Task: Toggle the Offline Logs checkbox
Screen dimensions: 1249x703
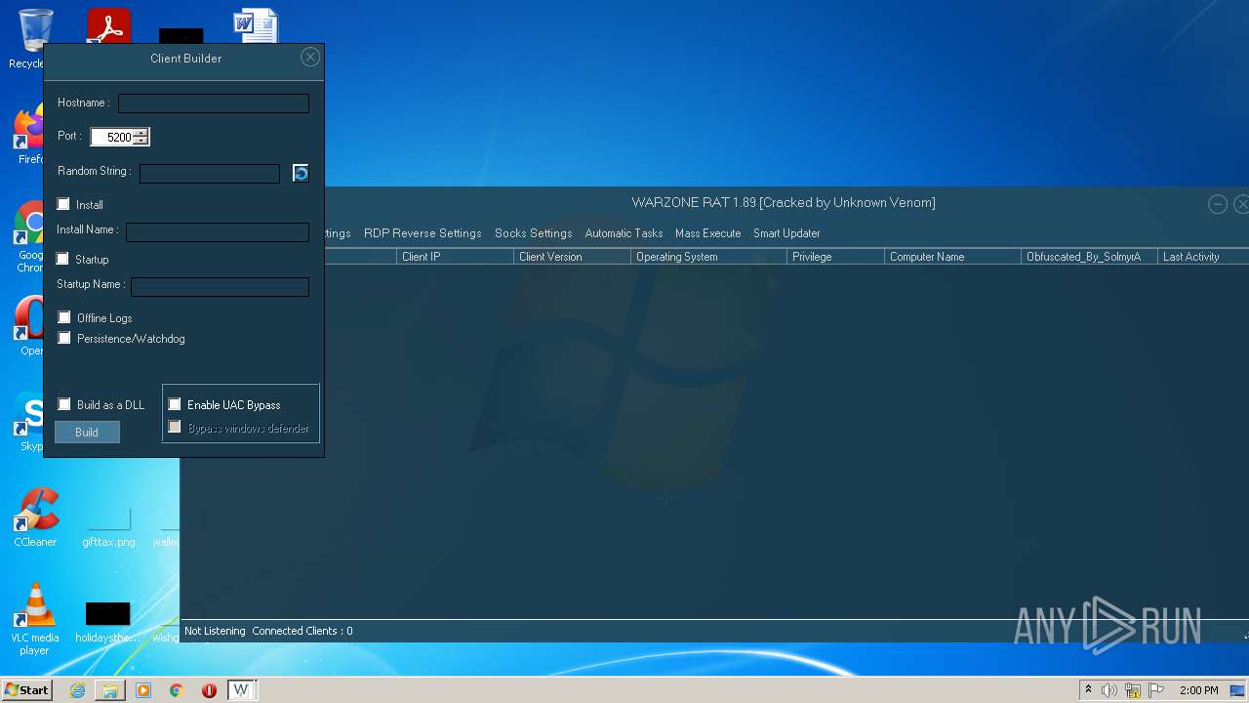Action: click(64, 317)
